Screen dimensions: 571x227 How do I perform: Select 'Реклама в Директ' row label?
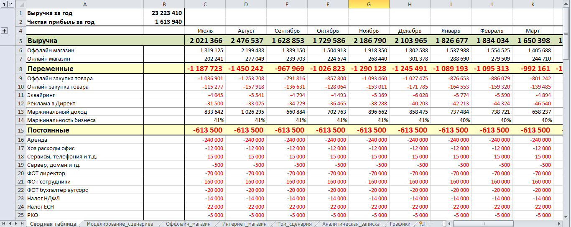pyautogui.click(x=85, y=103)
